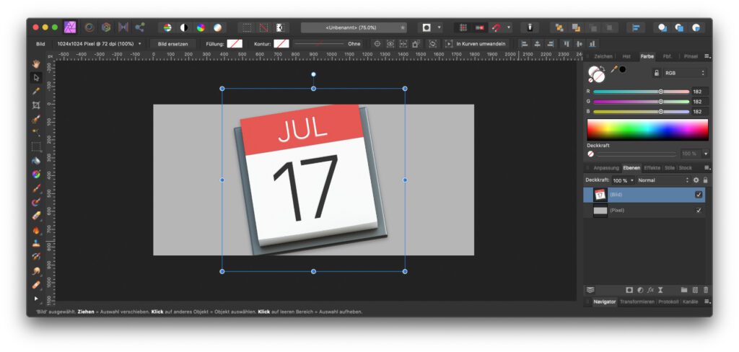Screen dimensions: 739x352
Task: Click the R value field 182
Action: (x=700, y=92)
